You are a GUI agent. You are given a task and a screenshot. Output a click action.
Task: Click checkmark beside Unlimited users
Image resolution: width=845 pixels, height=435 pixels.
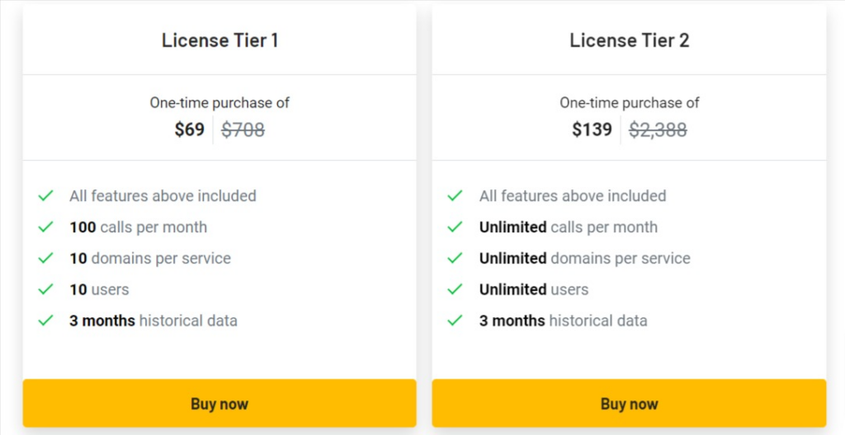click(456, 290)
